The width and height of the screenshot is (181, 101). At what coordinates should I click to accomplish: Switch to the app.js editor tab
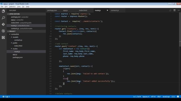point(65,10)
